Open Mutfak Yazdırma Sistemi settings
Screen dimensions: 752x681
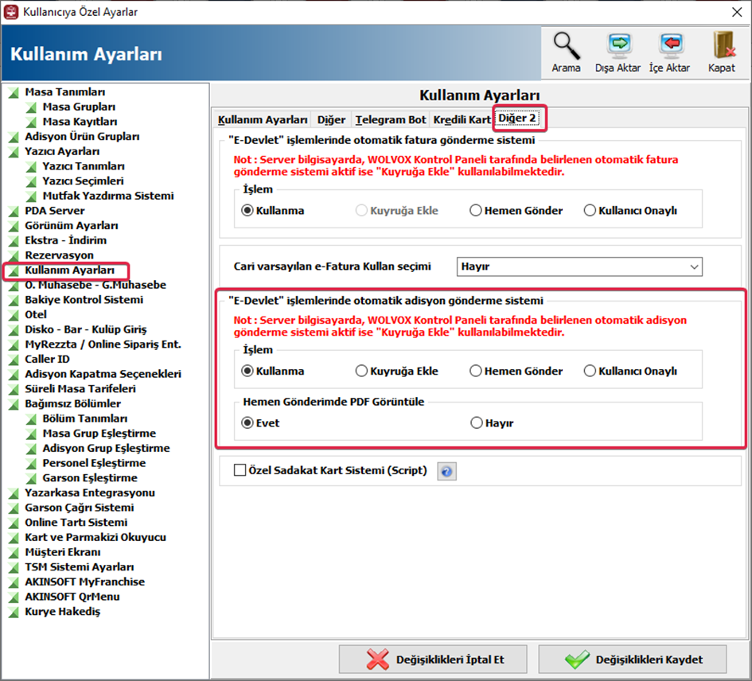click(x=108, y=197)
